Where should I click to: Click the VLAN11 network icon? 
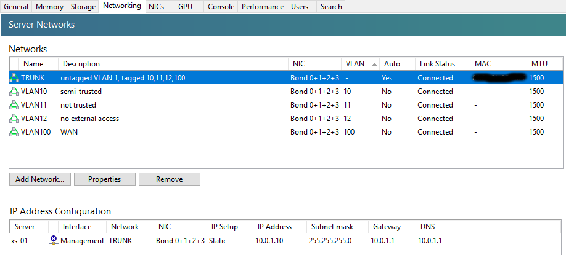14,105
